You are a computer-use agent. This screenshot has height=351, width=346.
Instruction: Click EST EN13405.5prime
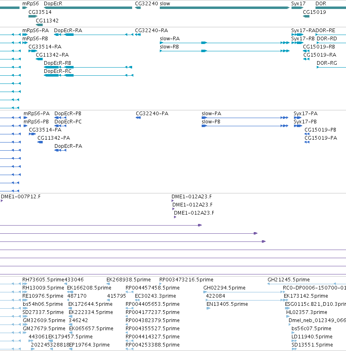[227, 304]
